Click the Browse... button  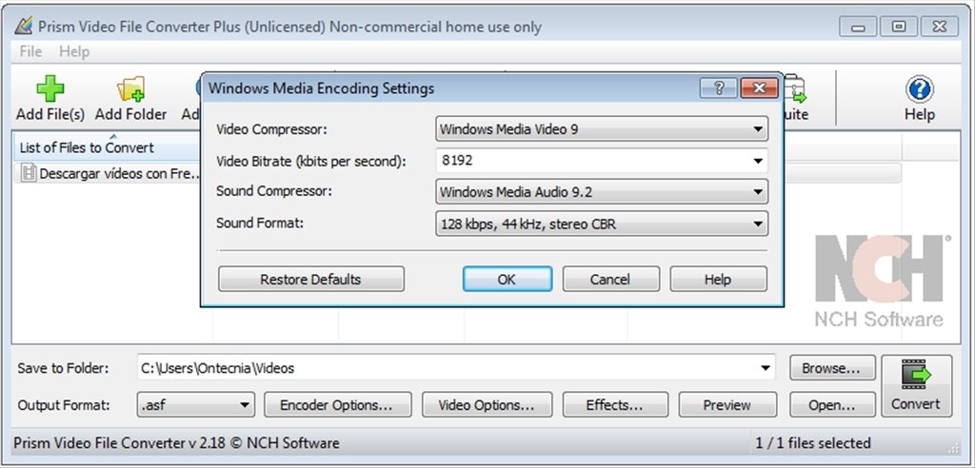pyautogui.click(x=832, y=368)
